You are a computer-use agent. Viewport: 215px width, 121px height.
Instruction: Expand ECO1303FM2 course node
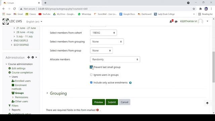pos(11,45)
